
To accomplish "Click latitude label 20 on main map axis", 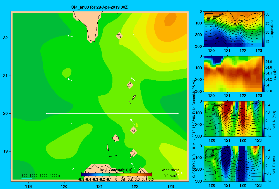I will click(6, 113).
